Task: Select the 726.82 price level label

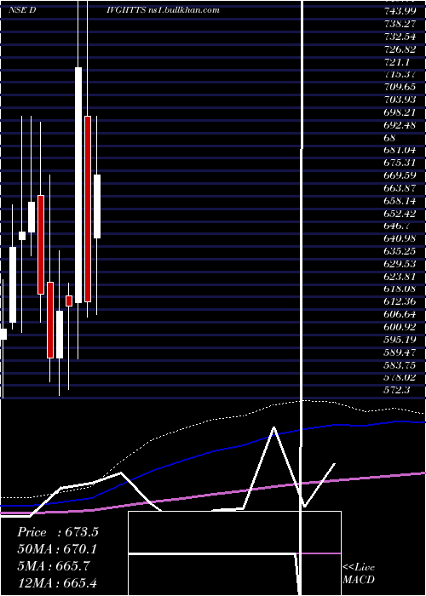Action: point(400,49)
